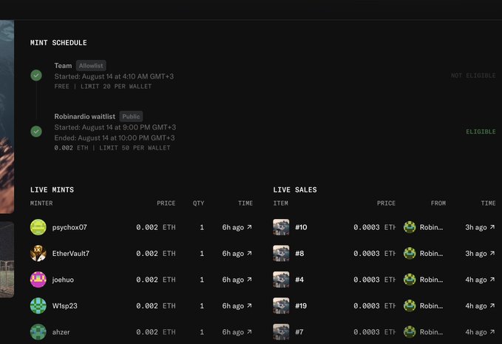502x344 pixels.
Task: Open Robin... seller link in #4 row
Action: pyautogui.click(x=431, y=280)
